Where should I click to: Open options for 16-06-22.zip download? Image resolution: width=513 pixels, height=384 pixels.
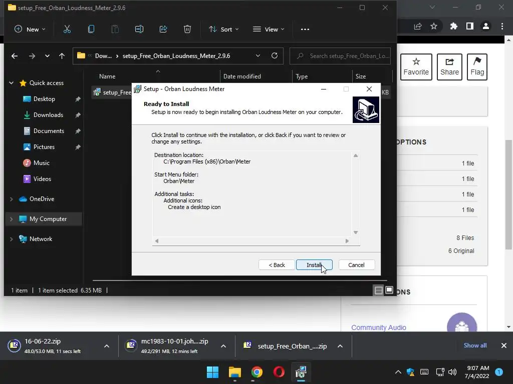pos(107,346)
